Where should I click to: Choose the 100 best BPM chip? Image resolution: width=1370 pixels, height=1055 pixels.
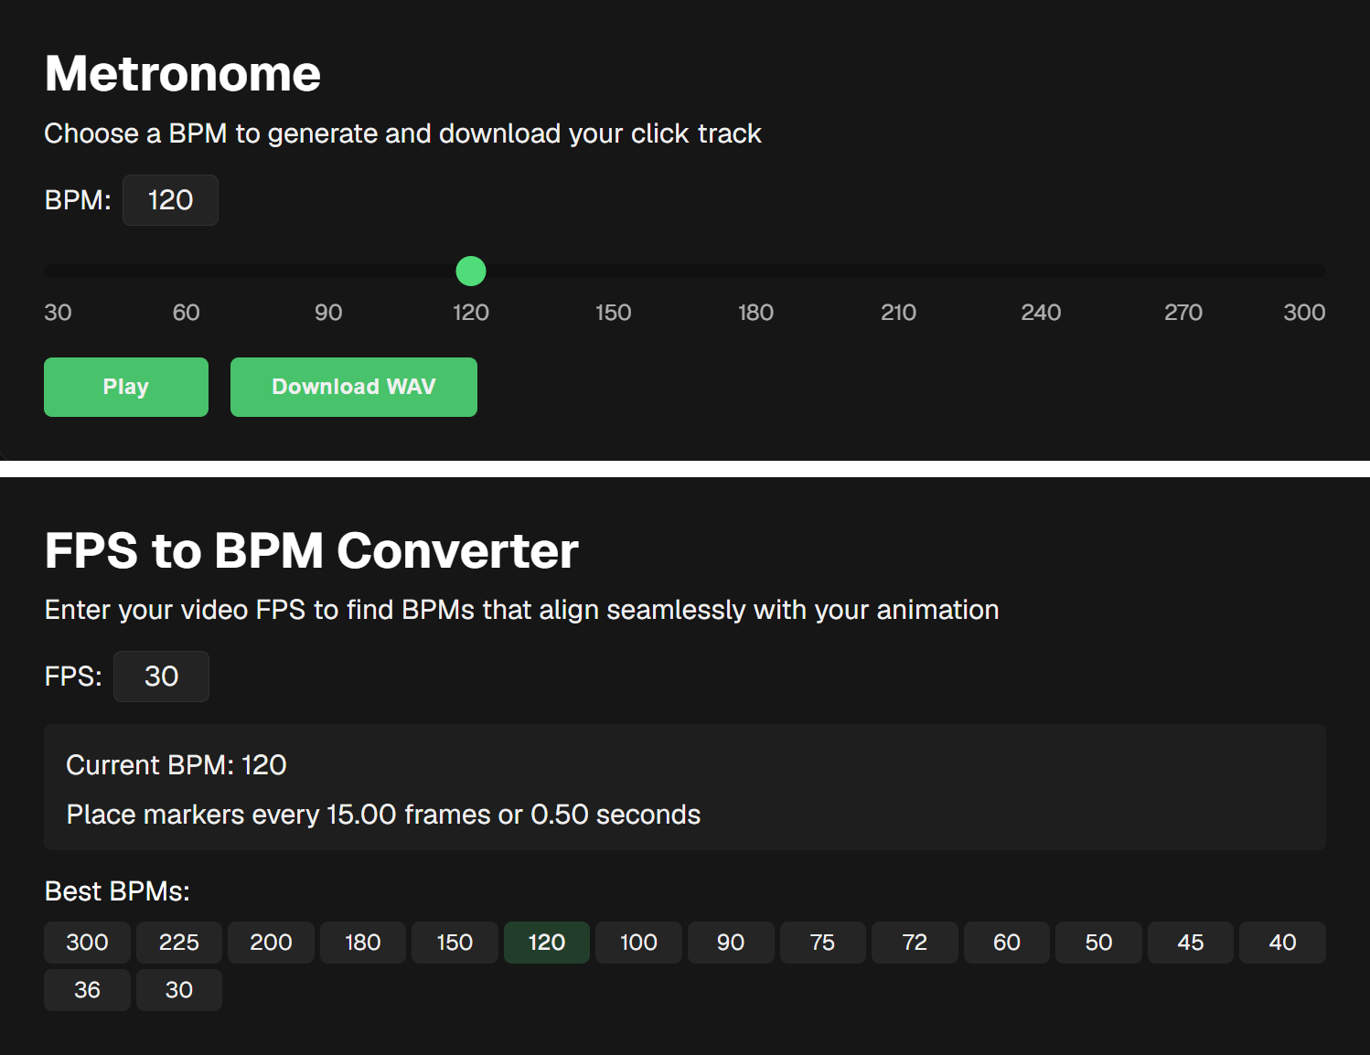[638, 943]
